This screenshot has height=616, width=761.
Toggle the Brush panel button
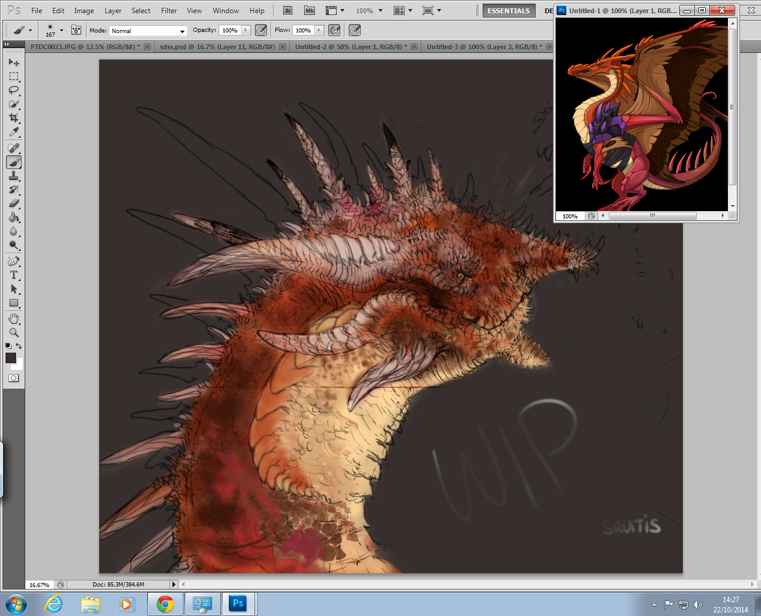click(x=76, y=30)
